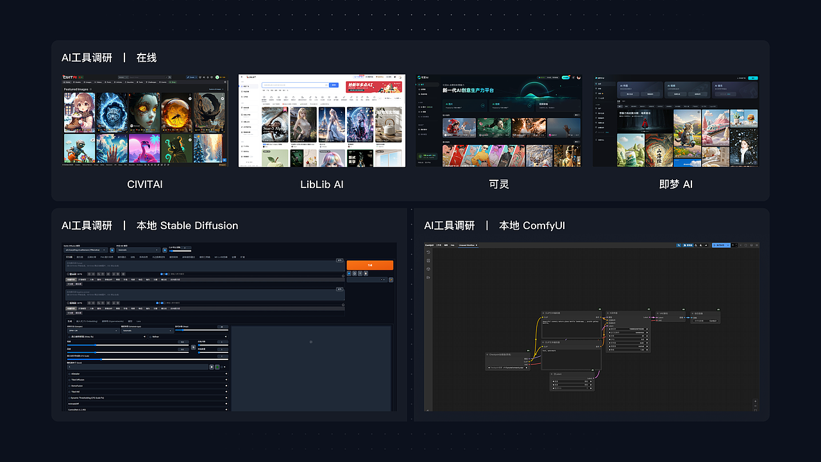Switch to the Hypernetworks tab
Screen dimensions: 821x462
pyautogui.click(x=113, y=321)
